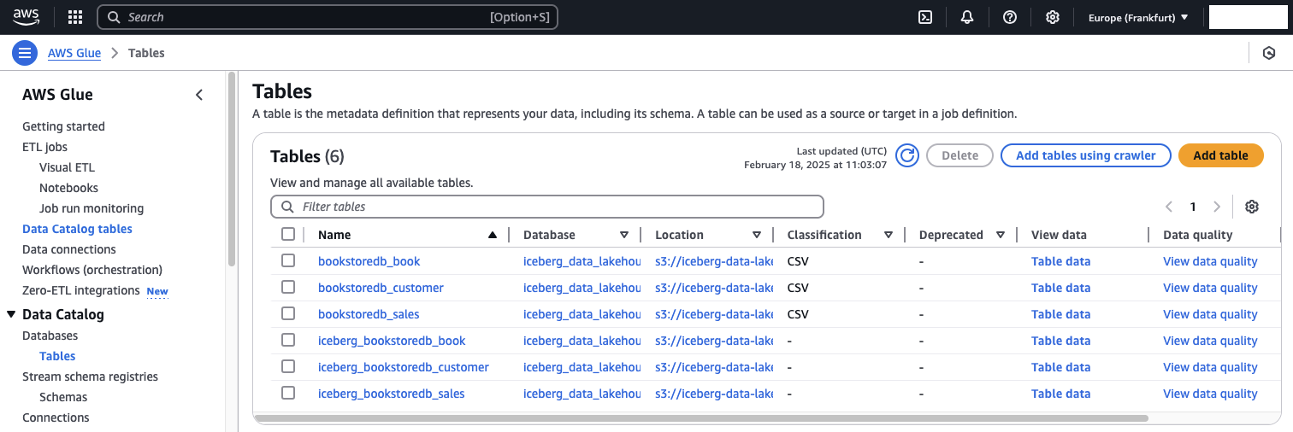Go to the previous page arrow
This screenshot has width=1293, height=432.
[x=1169, y=207]
